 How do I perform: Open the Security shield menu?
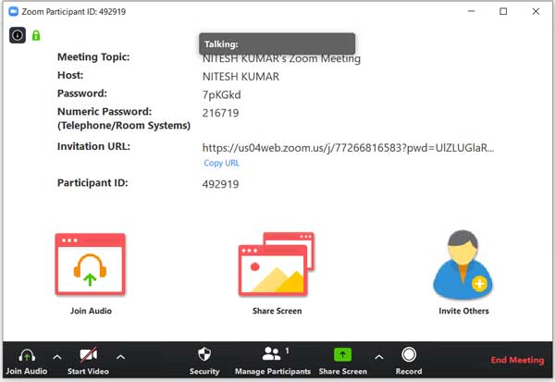pos(204,361)
